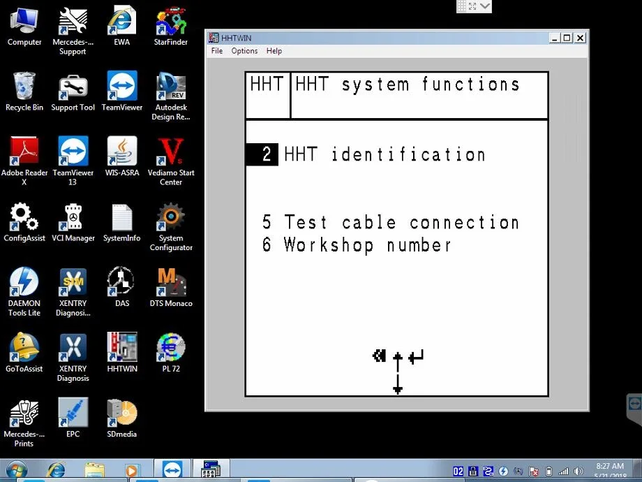Click the network signal tray icon
The image size is (642, 482).
click(563, 472)
